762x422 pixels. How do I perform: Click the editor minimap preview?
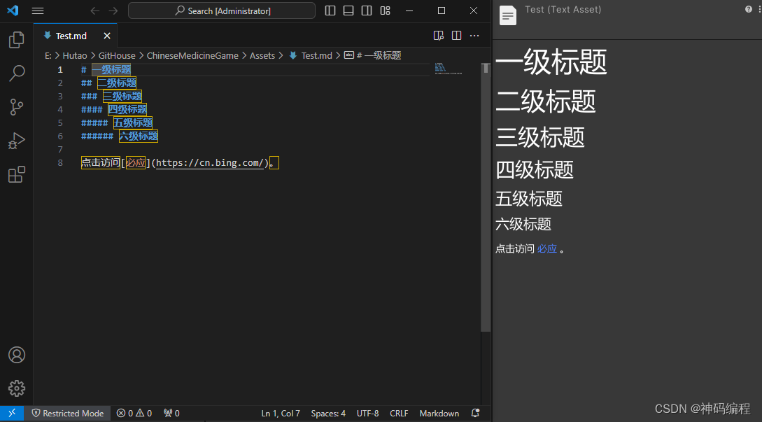click(x=448, y=69)
